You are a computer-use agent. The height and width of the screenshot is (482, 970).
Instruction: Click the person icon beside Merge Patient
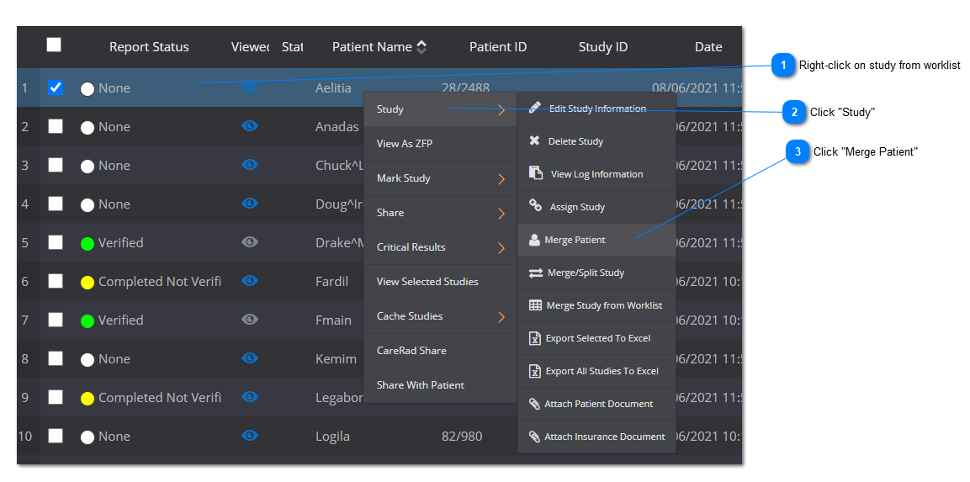pos(534,240)
